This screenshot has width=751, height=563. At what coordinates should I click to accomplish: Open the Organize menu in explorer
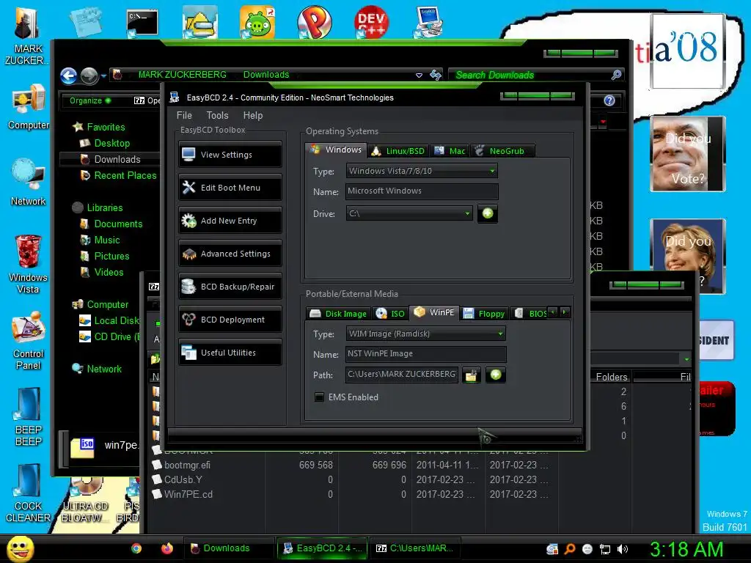pyautogui.click(x=90, y=100)
